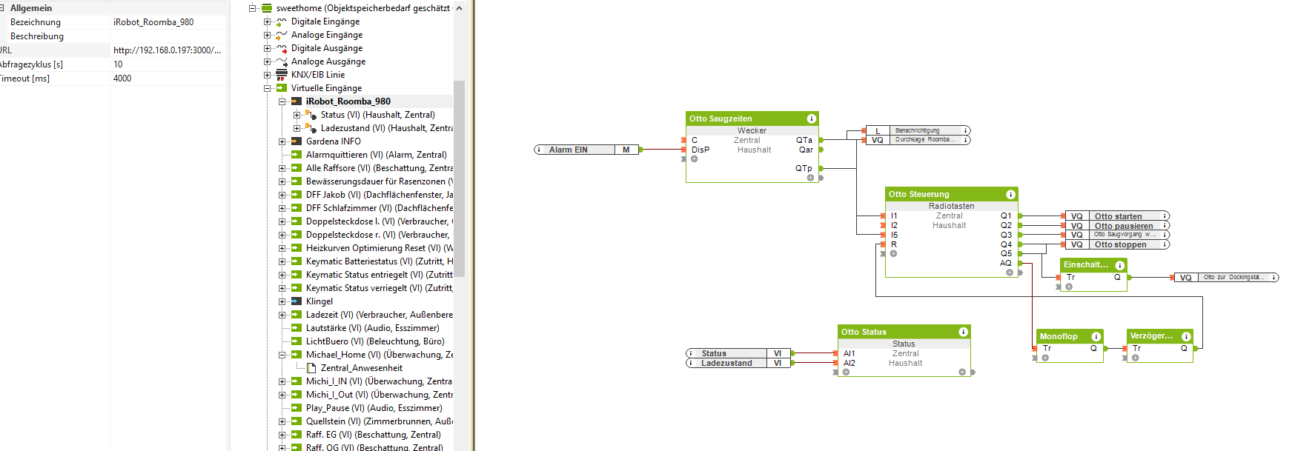Click info icon on Monoflop block
This screenshot has width=1295, height=451.
coord(1096,336)
